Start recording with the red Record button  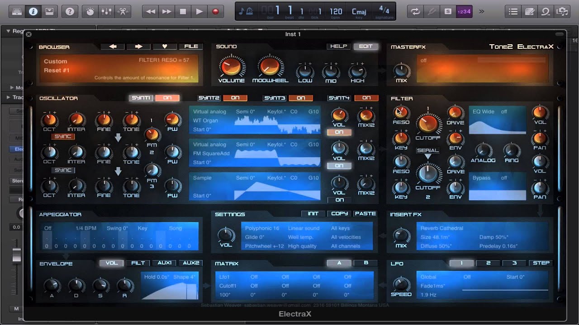tap(215, 11)
